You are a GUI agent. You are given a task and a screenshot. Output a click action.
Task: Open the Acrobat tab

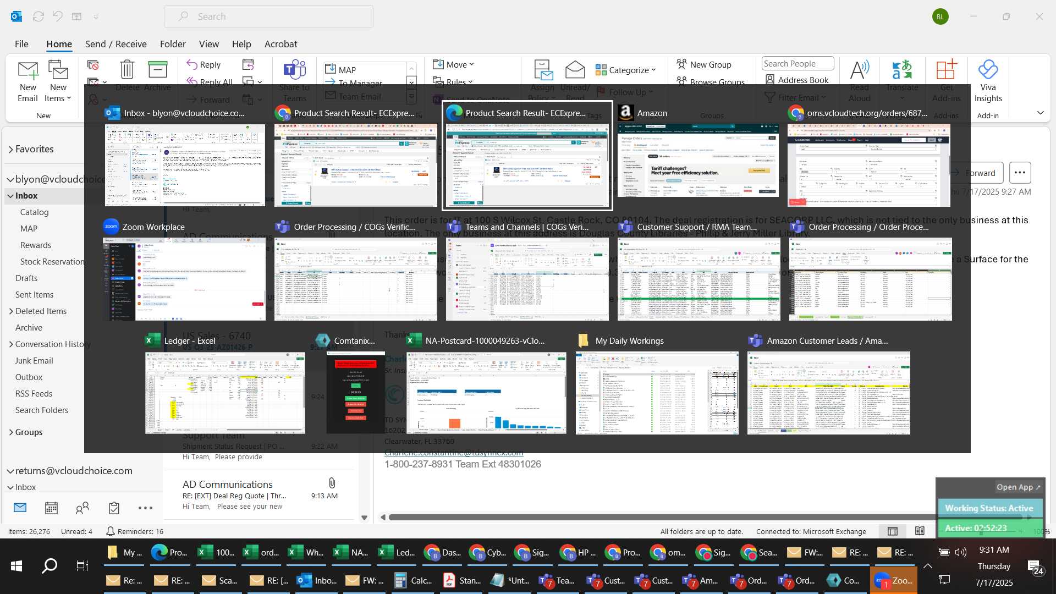[x=280, y=44]
